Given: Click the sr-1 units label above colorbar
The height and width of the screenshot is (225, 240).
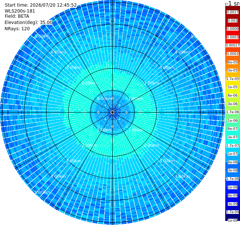Looking at the screenshot, I should click(x=233, y=3).
